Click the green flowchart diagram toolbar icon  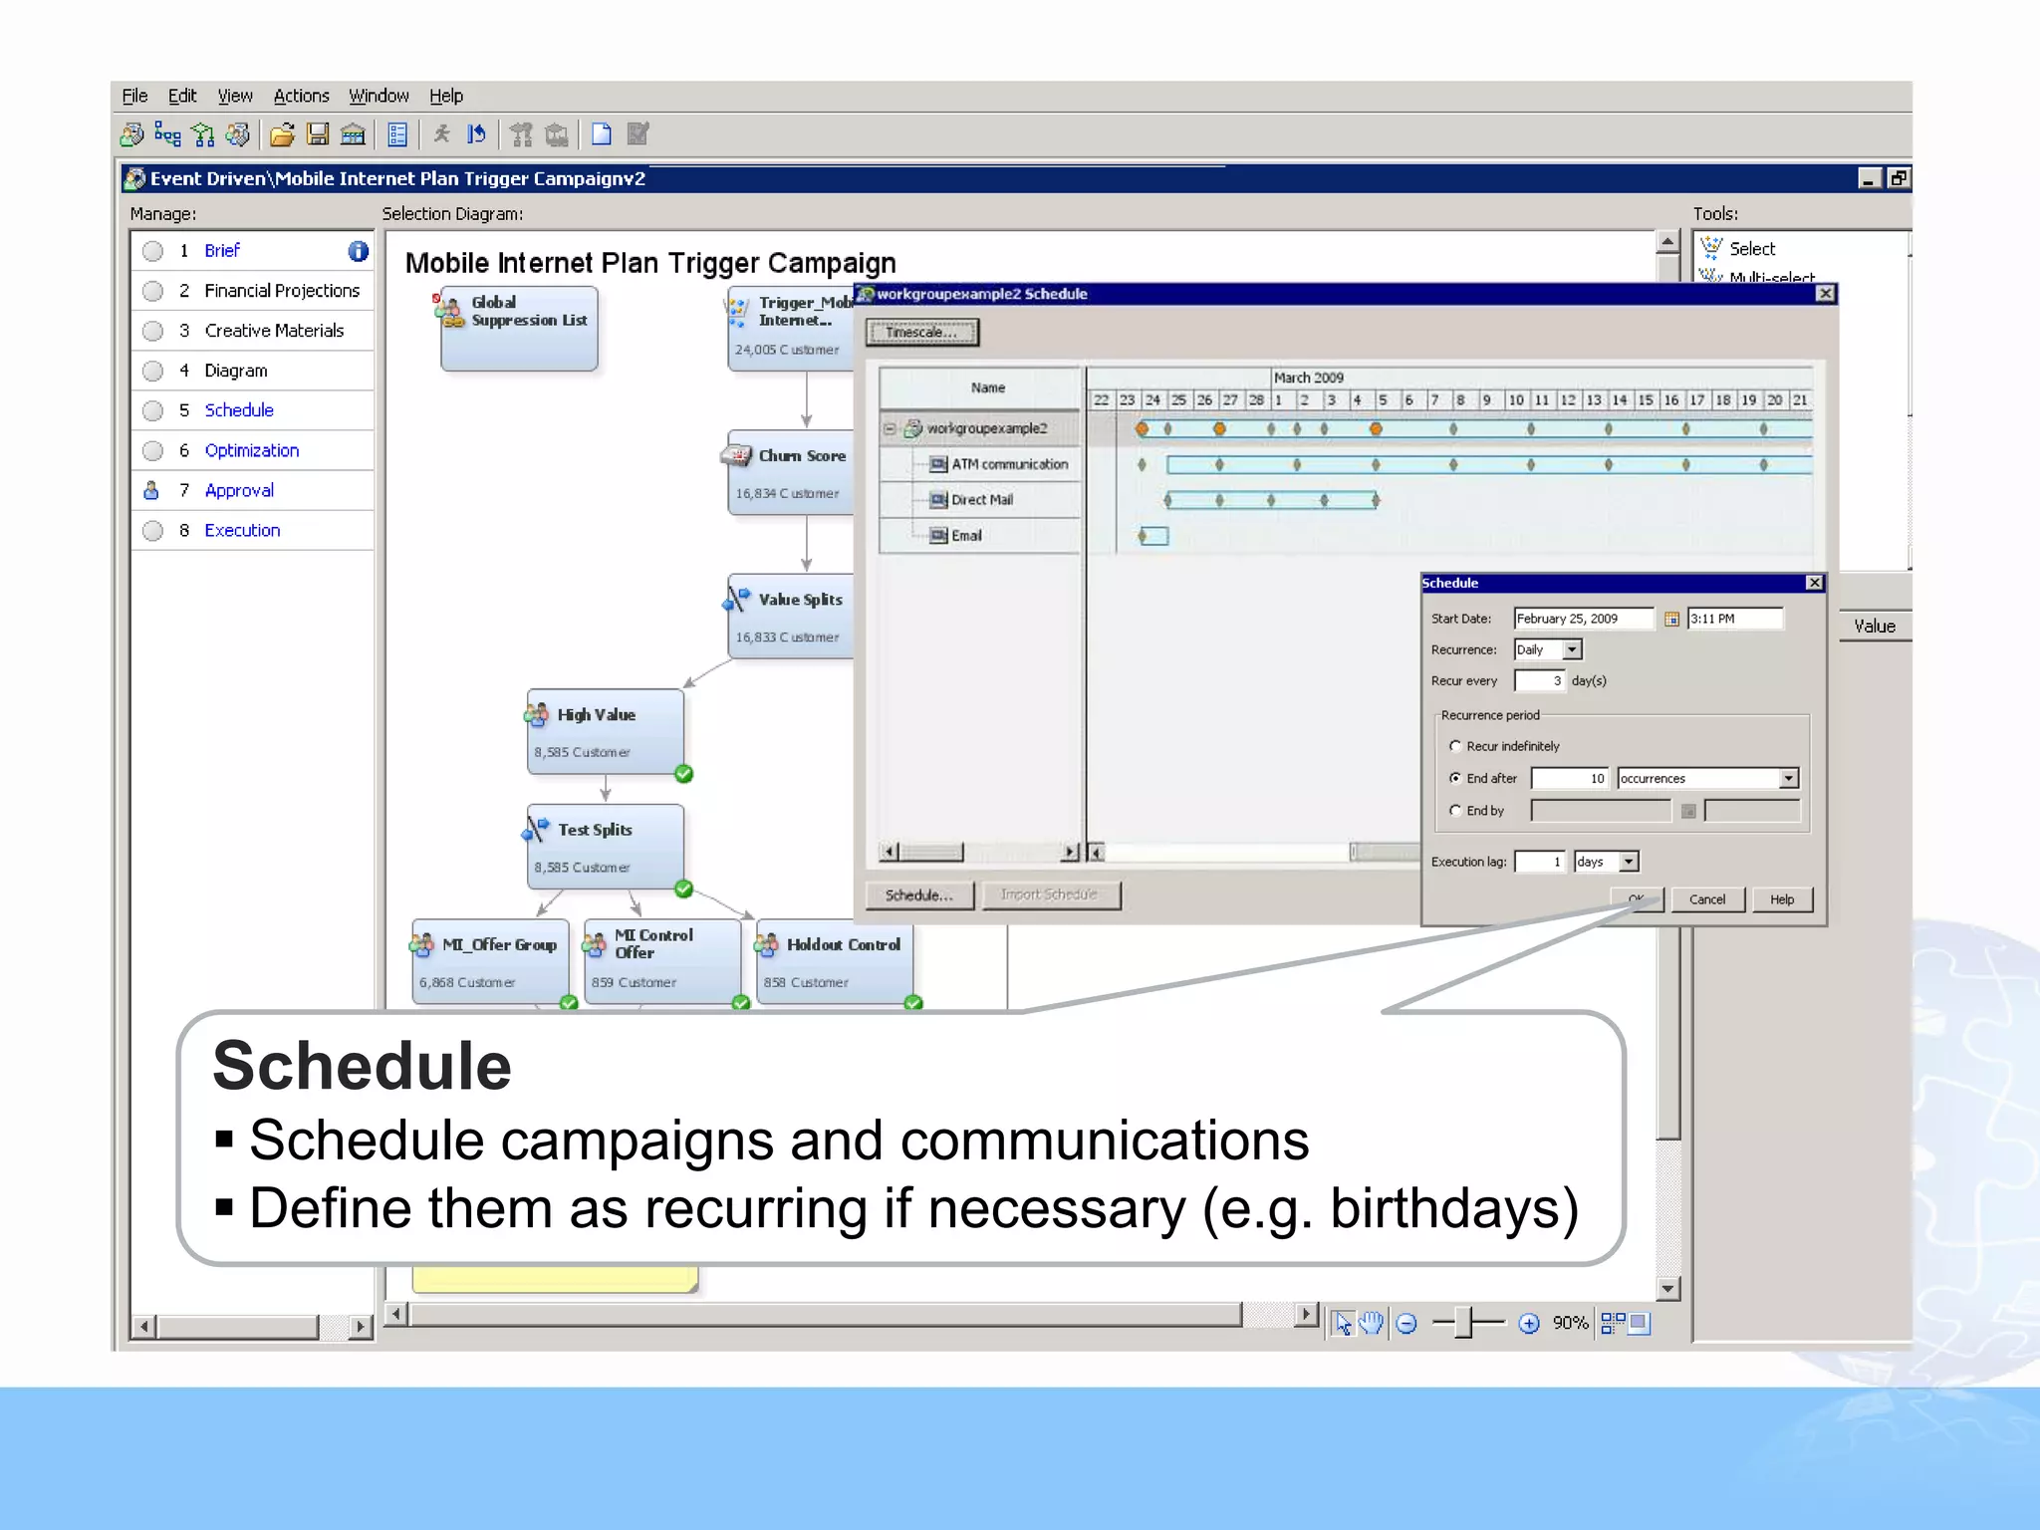coord(203,133)
